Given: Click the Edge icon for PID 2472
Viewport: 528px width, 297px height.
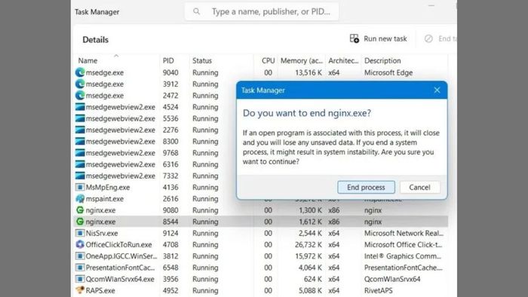Looking at the screenshot, I should tap(80, 96).
